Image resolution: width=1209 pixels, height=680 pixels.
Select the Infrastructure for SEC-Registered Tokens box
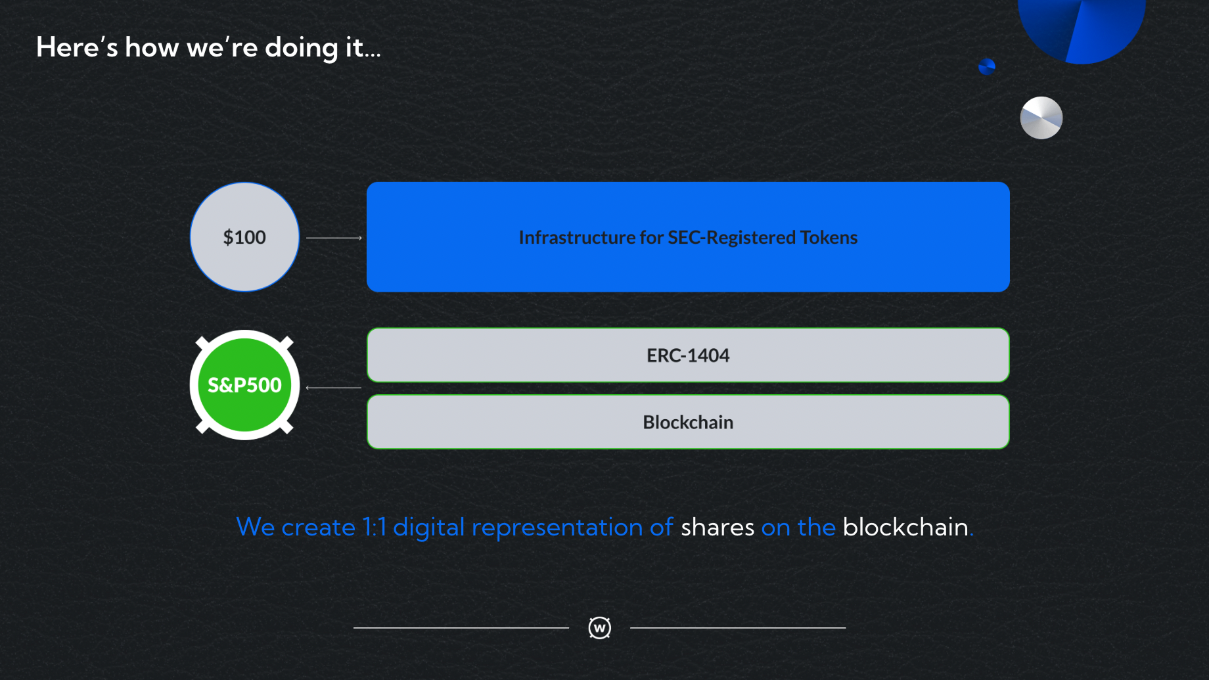tap(688, 237)
